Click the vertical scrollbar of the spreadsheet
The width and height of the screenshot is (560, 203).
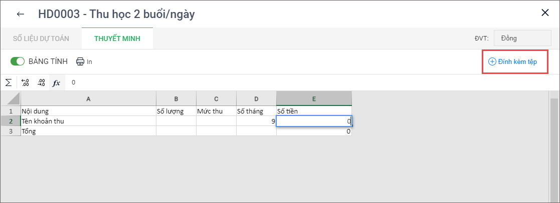pyautogui.click(x=553, y=145)
